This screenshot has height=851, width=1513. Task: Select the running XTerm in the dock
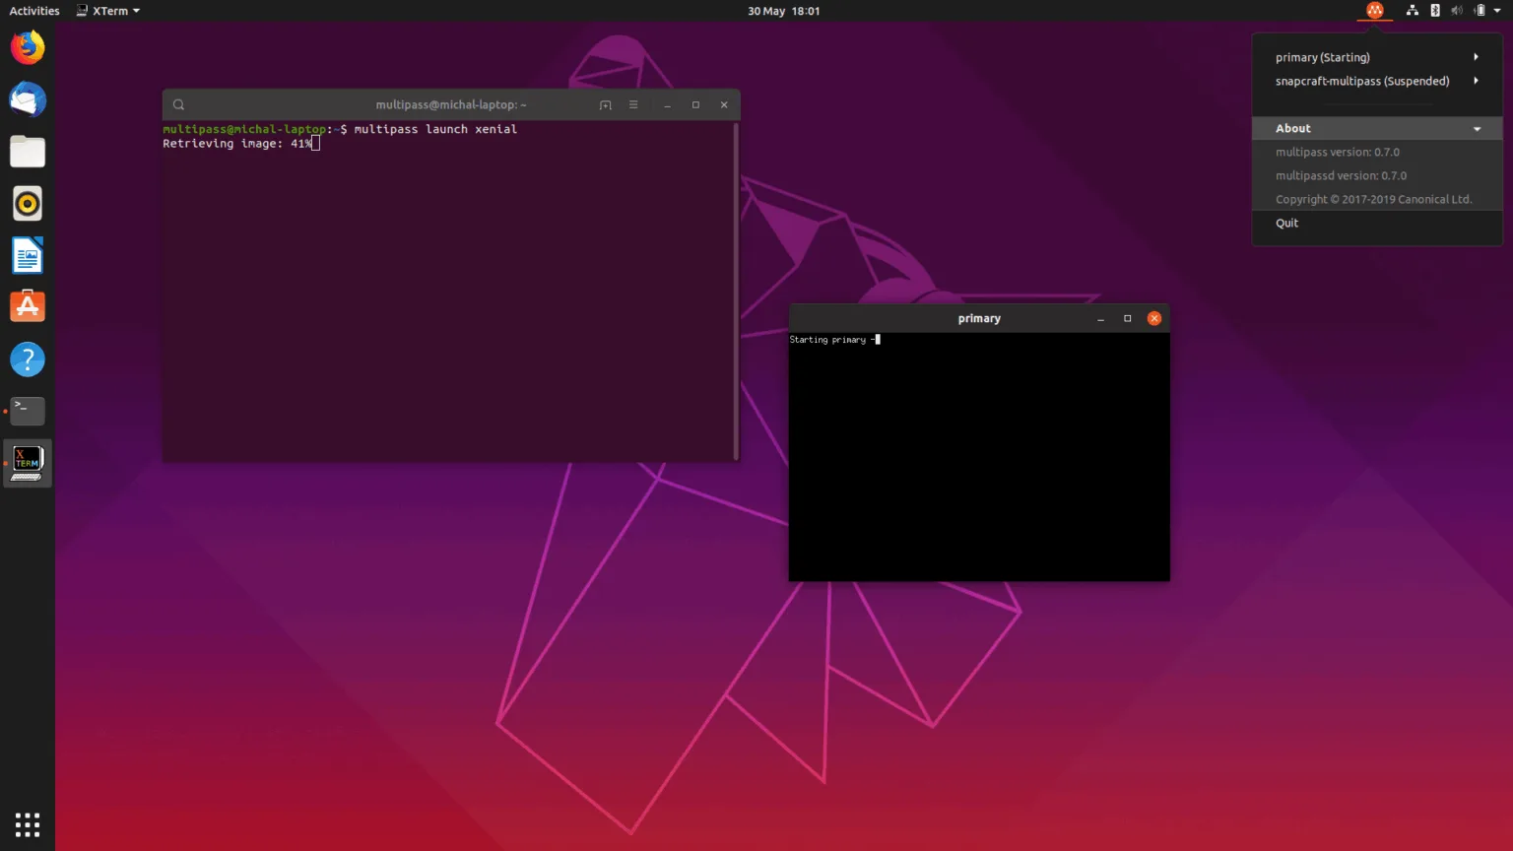click(x=27, y=462)
